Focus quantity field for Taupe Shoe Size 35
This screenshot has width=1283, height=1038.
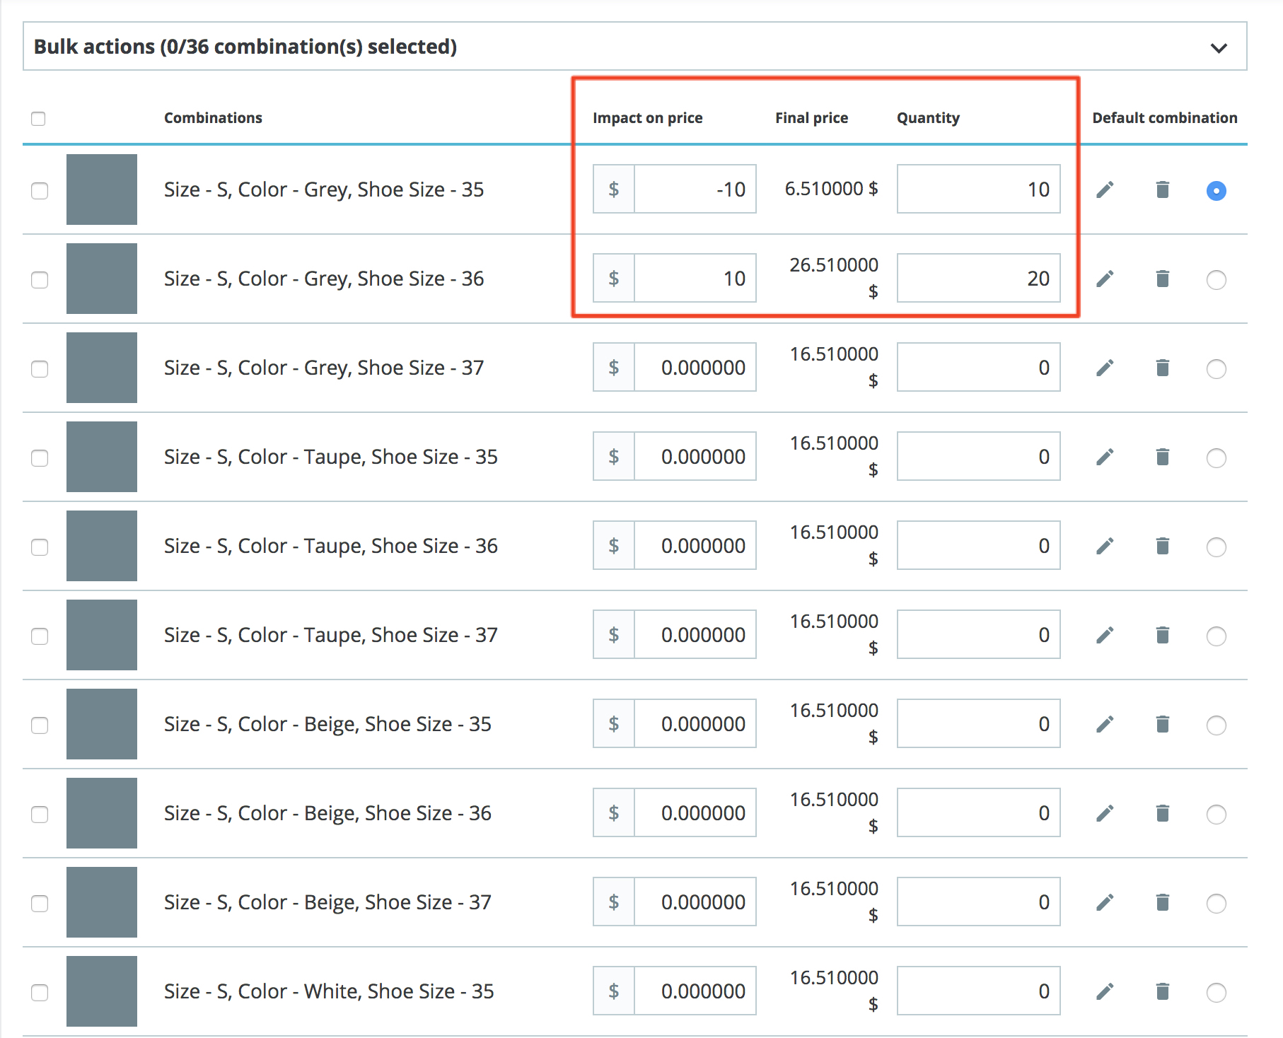[x=978, y=456]
